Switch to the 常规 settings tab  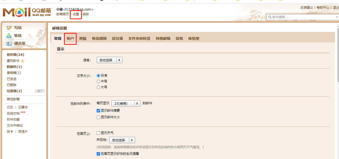click(x=58, y=38)
